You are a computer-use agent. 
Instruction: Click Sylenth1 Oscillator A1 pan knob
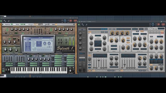point(28,29)
